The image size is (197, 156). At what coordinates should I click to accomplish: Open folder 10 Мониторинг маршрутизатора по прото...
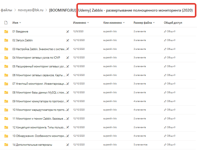[39, 110]
